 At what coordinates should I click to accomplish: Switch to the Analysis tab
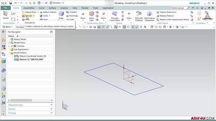click(x=64, y=8)
